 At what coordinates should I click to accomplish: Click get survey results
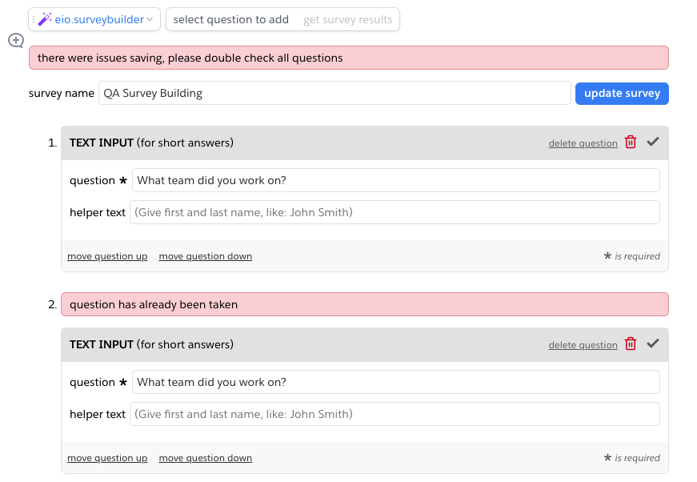(347, 19)
